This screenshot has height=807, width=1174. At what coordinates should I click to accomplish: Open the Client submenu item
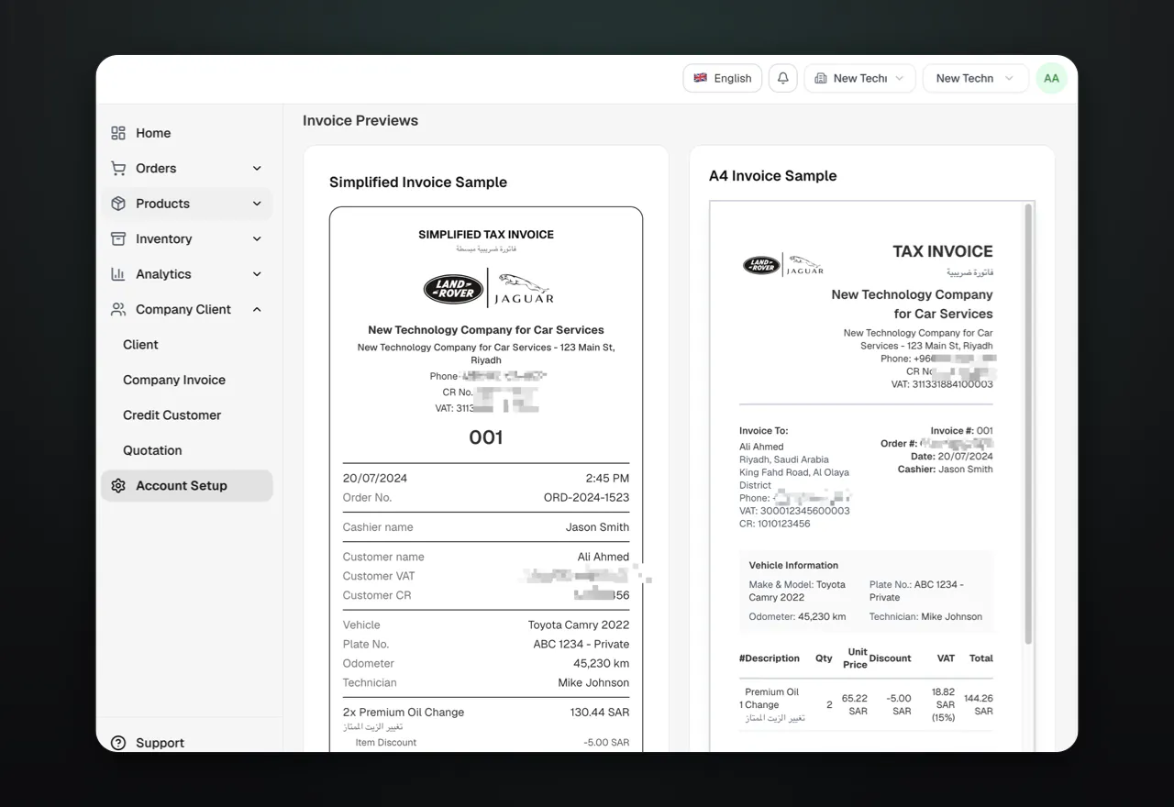pyautogui.click(x=140, y=345)
